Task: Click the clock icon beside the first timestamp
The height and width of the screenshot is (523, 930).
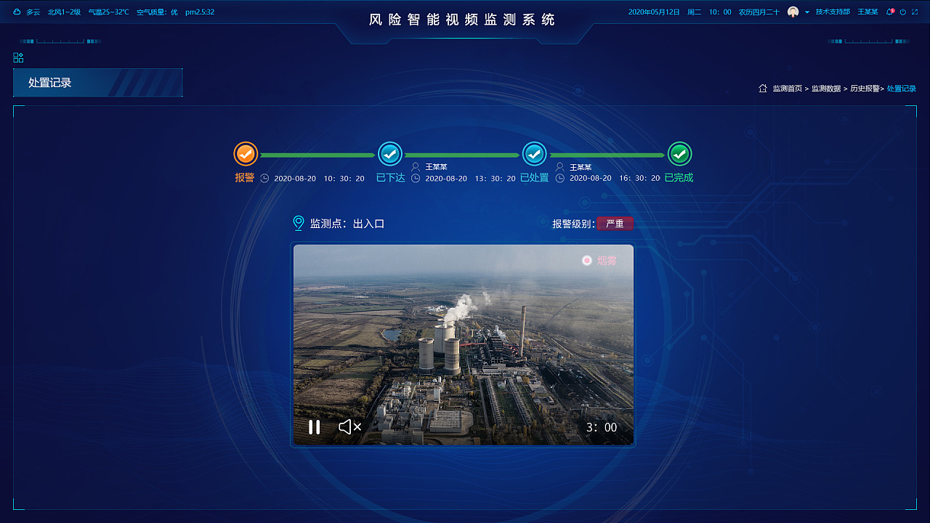Action: tap(264, 177)
